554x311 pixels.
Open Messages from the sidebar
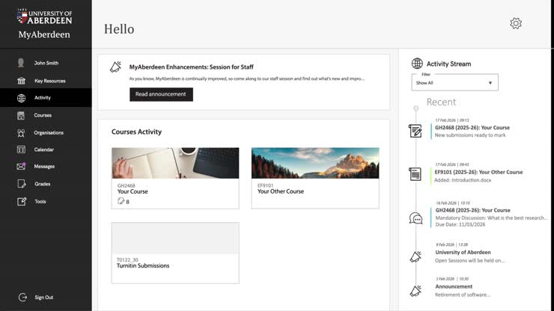click(43, 167)
